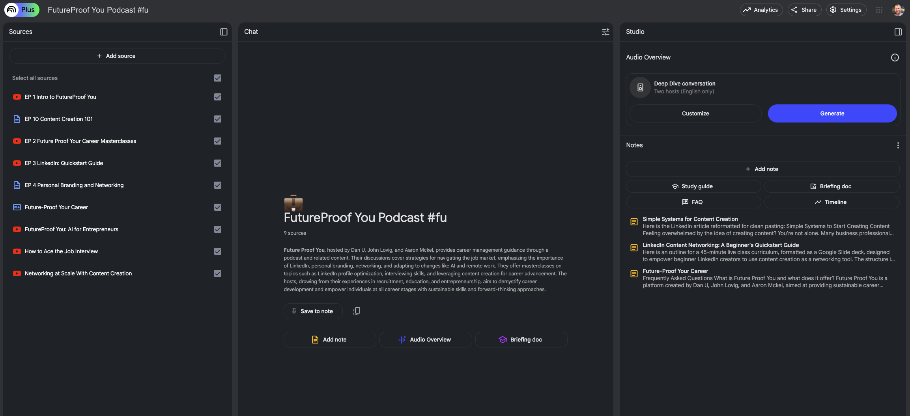The height and width of the screenshot is (416, 910).
Task: Create a Study guide
Action: [x=693, y=186]
